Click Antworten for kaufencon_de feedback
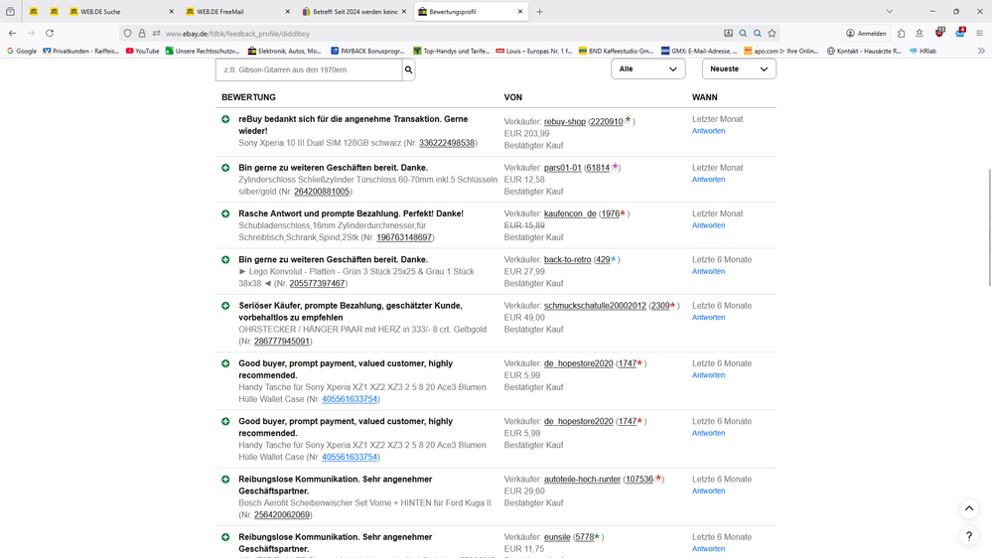This screenshot has width=992, height=558. [708, 225]
